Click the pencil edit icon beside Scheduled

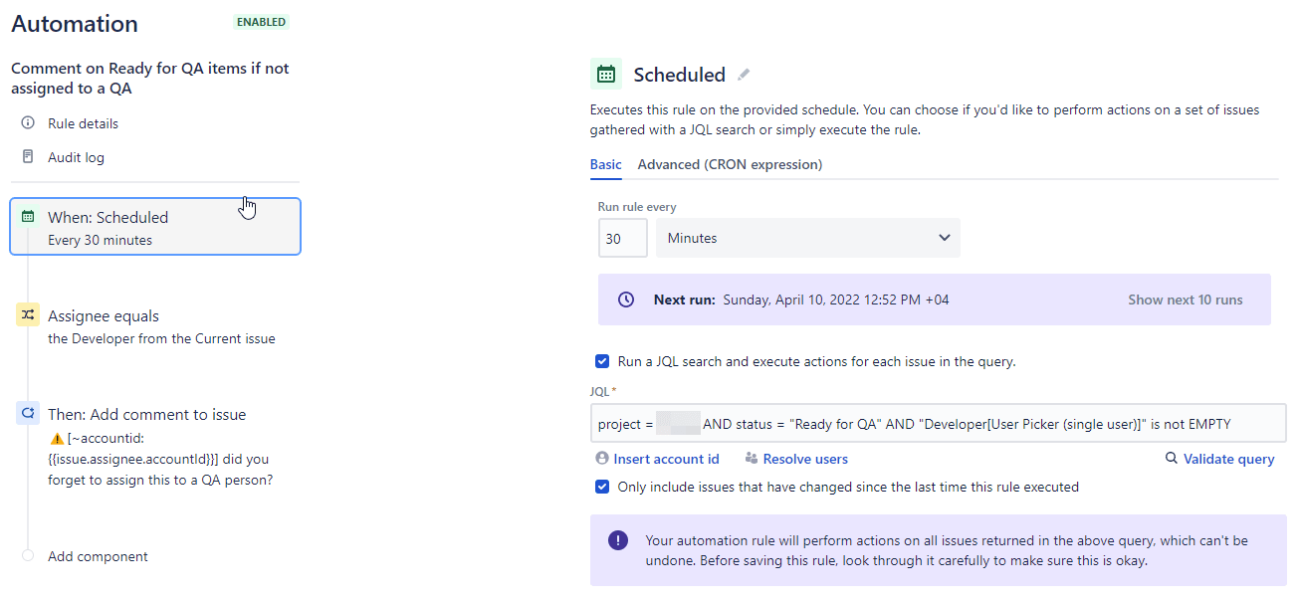pyautogui.click(x=744, y=75)
